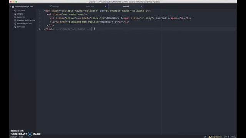Click the untitled file name in status bar
This screenshot has width=246, height=138.
tap(13, 137)
